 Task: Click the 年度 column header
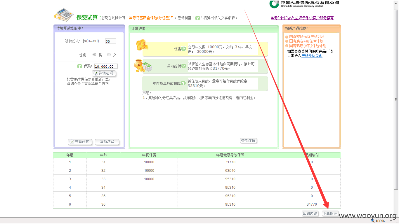(x=70, y=155)
